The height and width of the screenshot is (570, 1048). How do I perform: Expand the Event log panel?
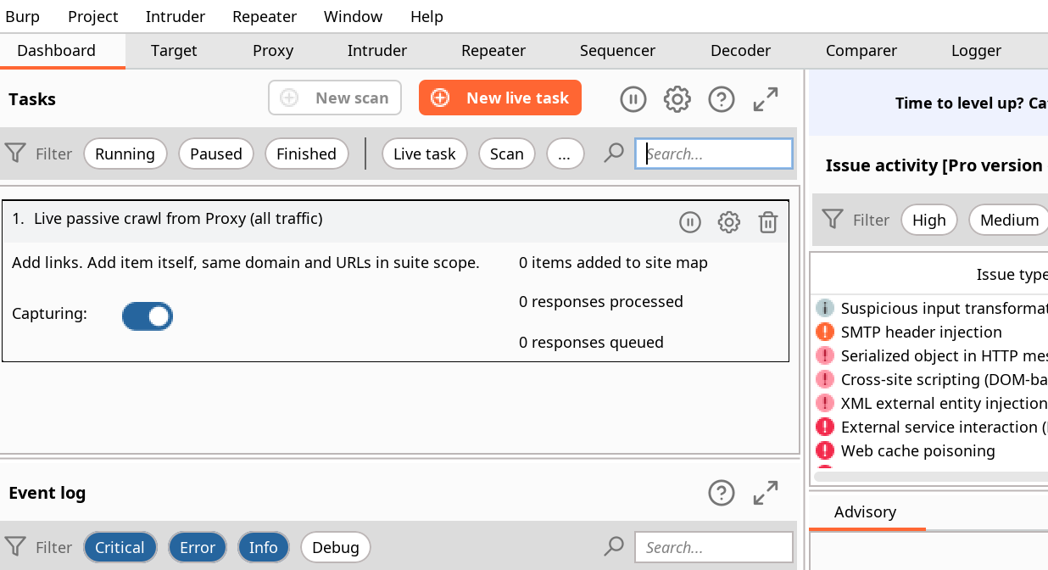[x=766, y=493]
